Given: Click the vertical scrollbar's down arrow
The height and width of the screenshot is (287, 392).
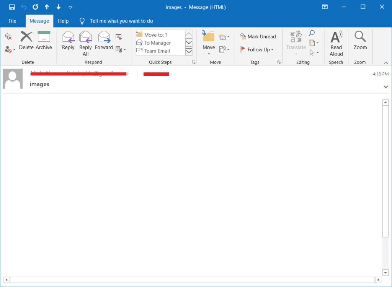Looking at the screenshot, I should pyautogui.click(x=385, y=272).
